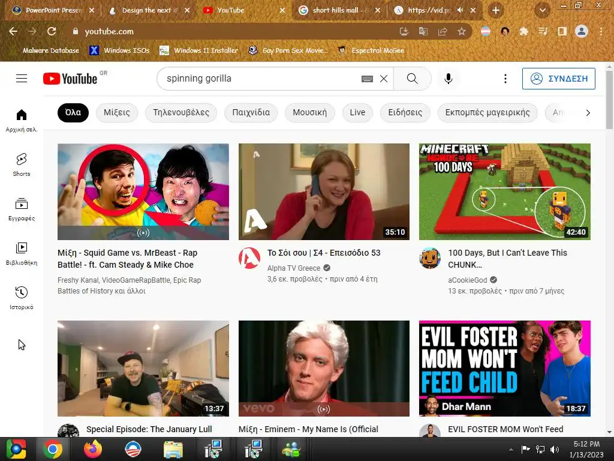Mute the audio-playing vid tab
This screenshot has height=461, width=614.
[460, 10]
